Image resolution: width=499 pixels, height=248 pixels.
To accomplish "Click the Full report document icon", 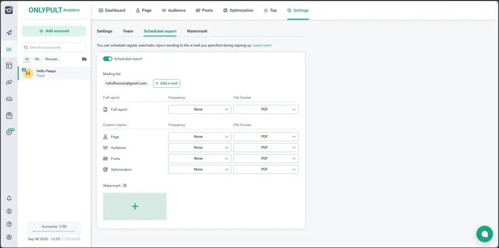I will [105, 110].
